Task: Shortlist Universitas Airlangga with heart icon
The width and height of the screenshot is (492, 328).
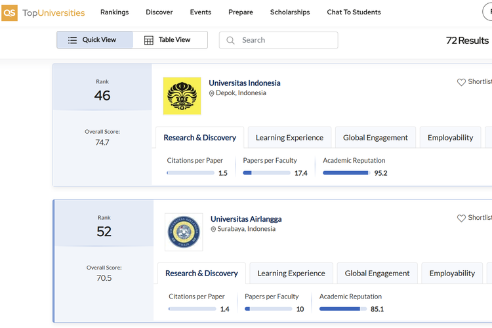Action: click(x=461, y=218)
